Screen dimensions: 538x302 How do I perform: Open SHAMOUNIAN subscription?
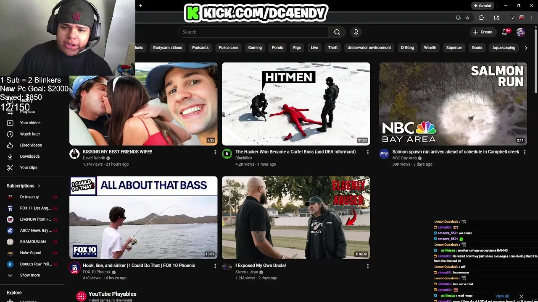[x=32, y=242]
